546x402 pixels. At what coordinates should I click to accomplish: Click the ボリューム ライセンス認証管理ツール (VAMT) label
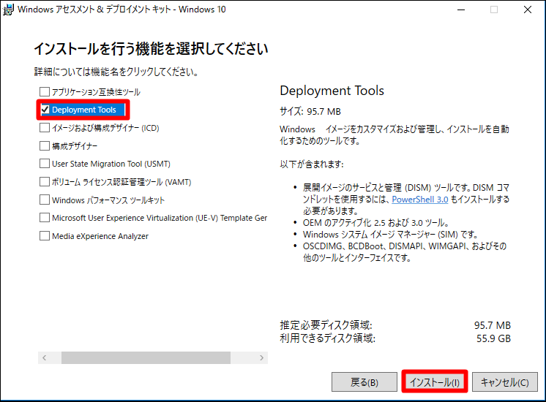[x=121, y=182]
